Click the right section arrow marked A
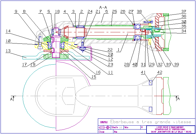 pos(178,99)
